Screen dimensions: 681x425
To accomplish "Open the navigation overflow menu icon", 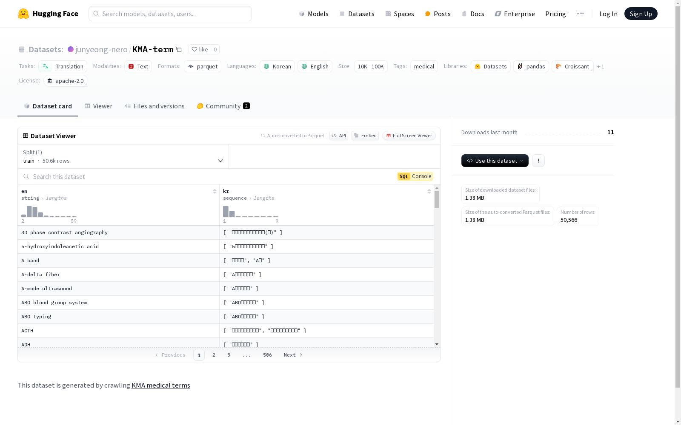I will tap(580, 14).
